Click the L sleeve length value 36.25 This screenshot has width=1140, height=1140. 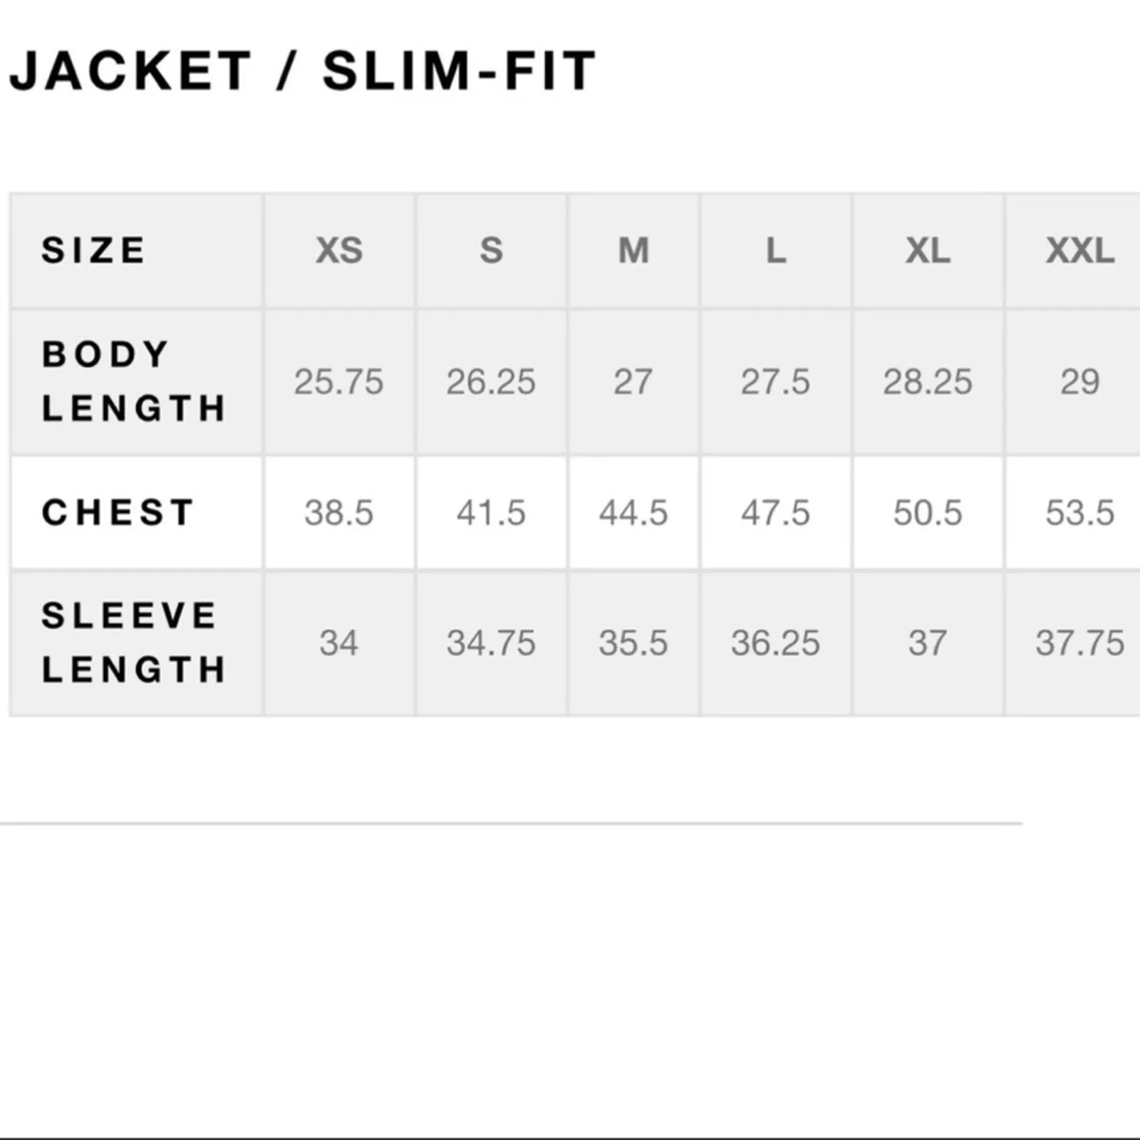[x=775, y=643]
